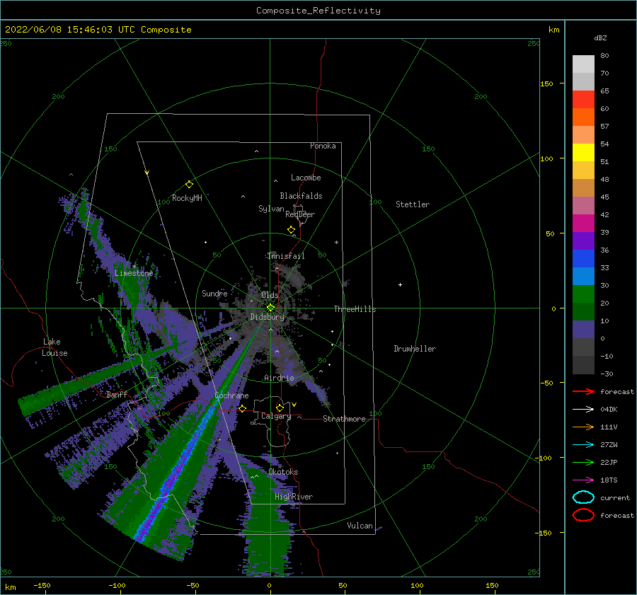Select the magenta 18TS arrow icon

(x=583, y=480)
